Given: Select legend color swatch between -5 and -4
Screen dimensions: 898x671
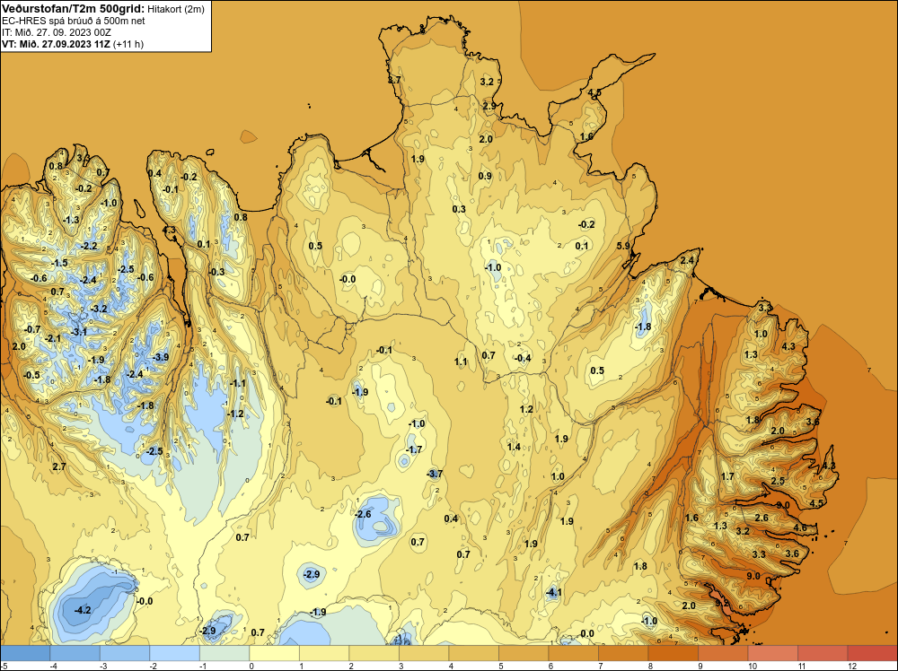Looking at the screenshot, I should pos(25,653).
